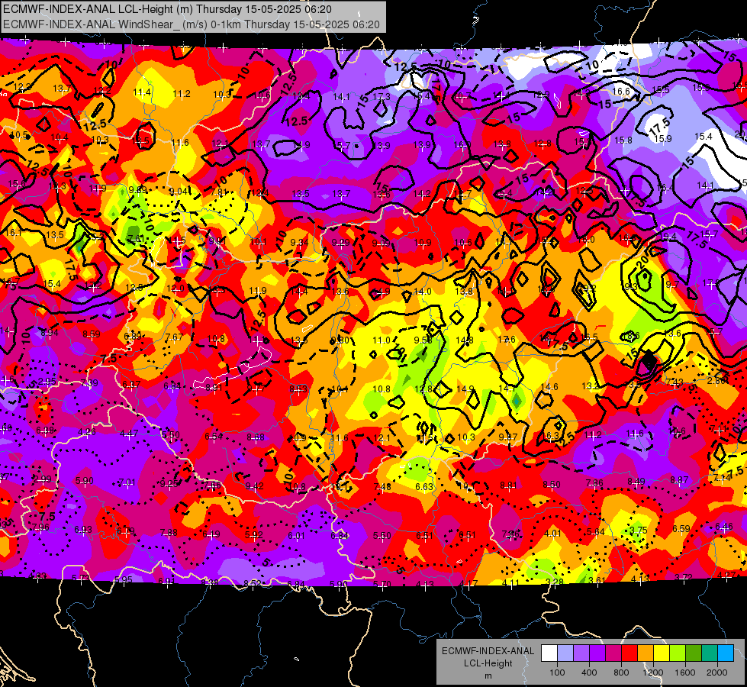The image size is (747, 687).
Task: Click the map value 8.59
Action: tap(92, 334)
